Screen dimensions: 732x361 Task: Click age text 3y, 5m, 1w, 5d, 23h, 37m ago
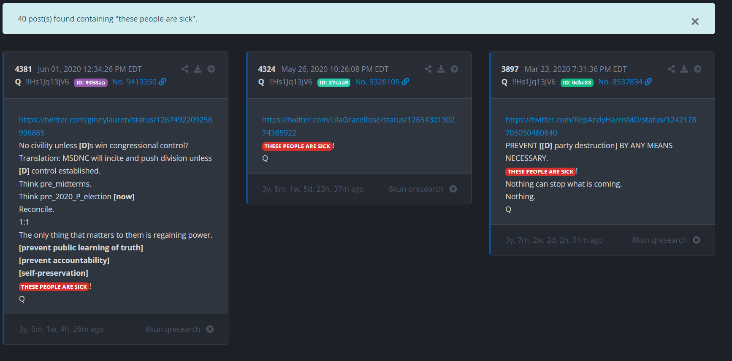pyautogui.click(x=313, y=189)
